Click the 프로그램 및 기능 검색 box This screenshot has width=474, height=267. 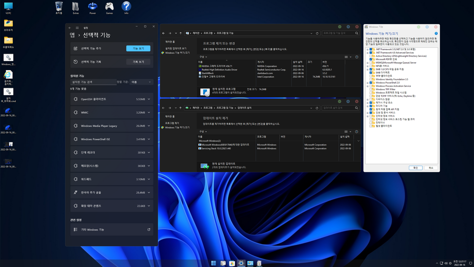(x=340, y=33)
